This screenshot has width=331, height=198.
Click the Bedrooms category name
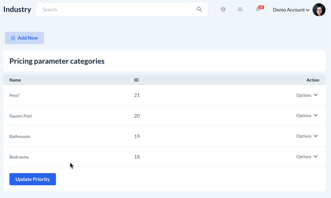pos(19,157)
